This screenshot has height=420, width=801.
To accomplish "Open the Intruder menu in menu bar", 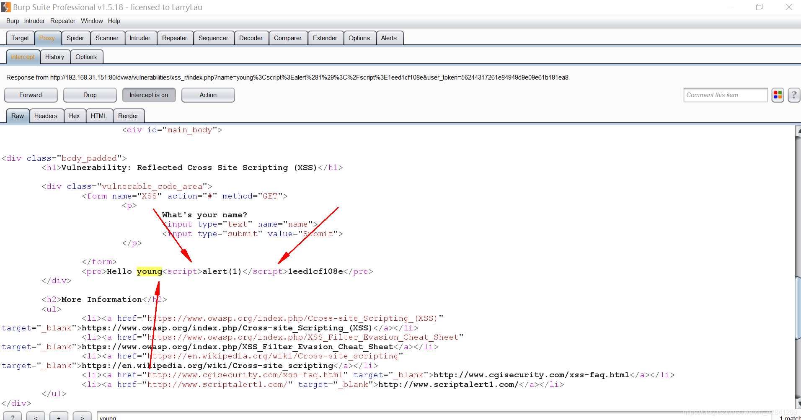I will tap(34, 21).
